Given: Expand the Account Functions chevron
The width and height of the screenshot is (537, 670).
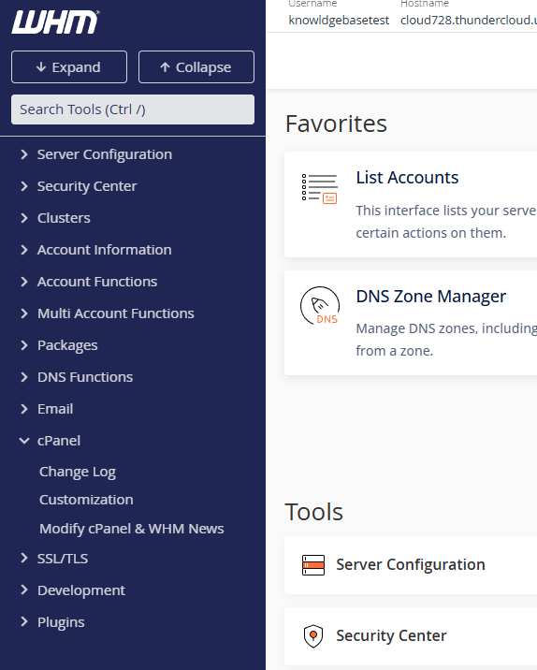Looking at the screenshot, I should 24,282.
